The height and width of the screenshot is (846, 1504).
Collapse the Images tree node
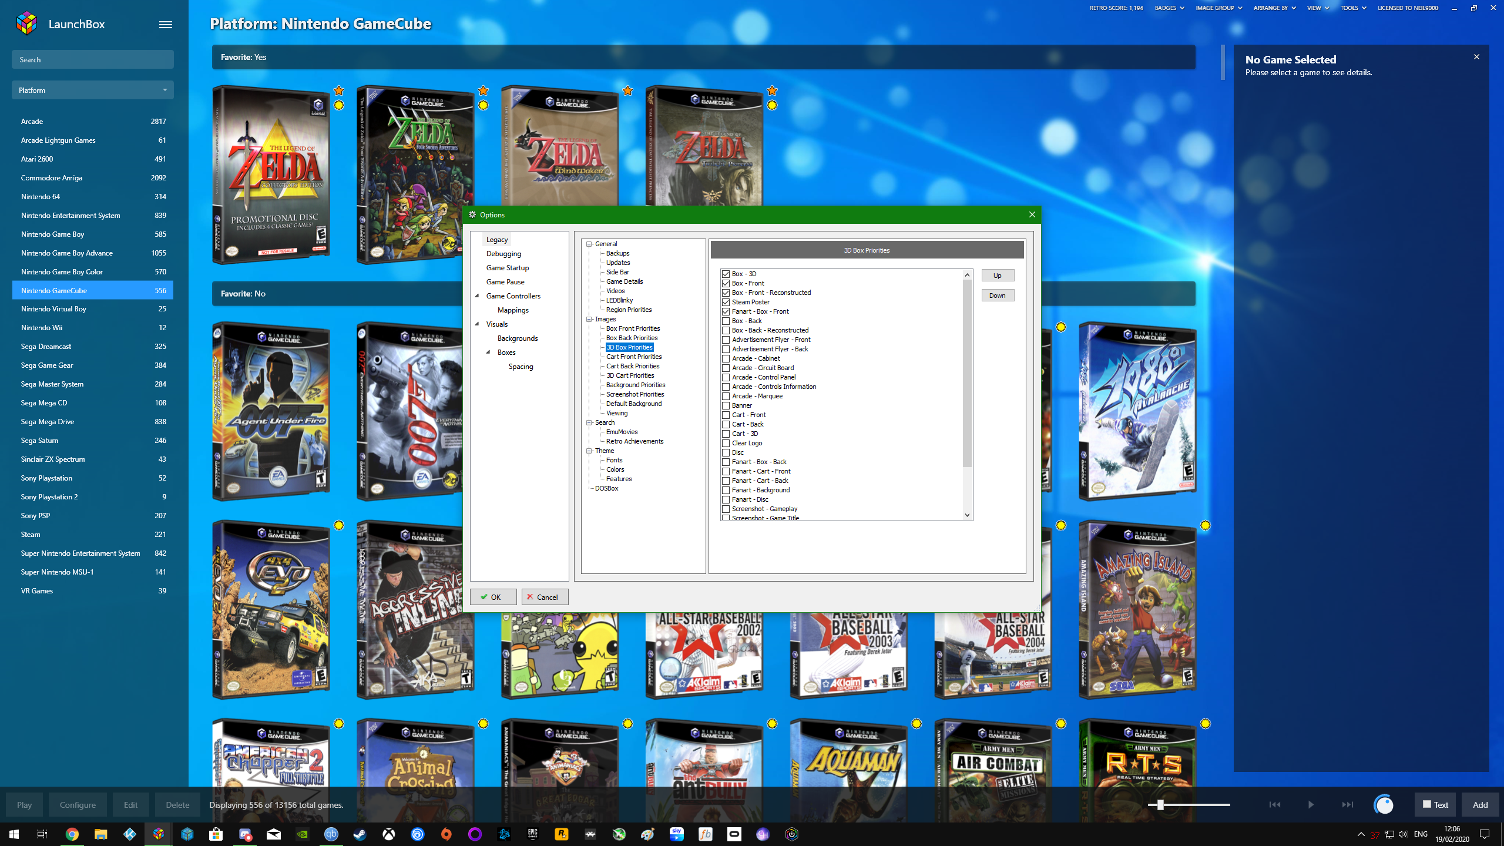(589, 319)
